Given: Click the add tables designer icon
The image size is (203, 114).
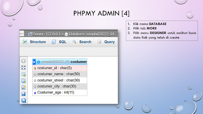Looking at the screenshot, I should coord(23,74).
